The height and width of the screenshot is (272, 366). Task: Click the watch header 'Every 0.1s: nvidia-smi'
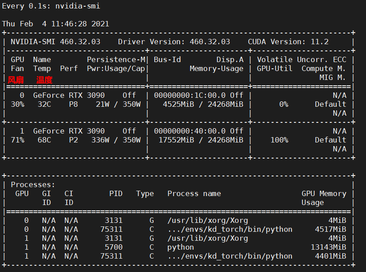coord(51,6)
